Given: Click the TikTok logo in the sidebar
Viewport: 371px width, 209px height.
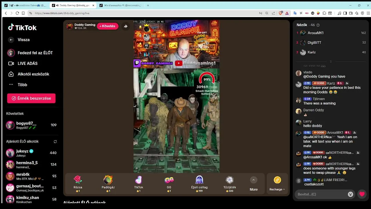Looking at the screenshot, I should [x=22, y=28].
